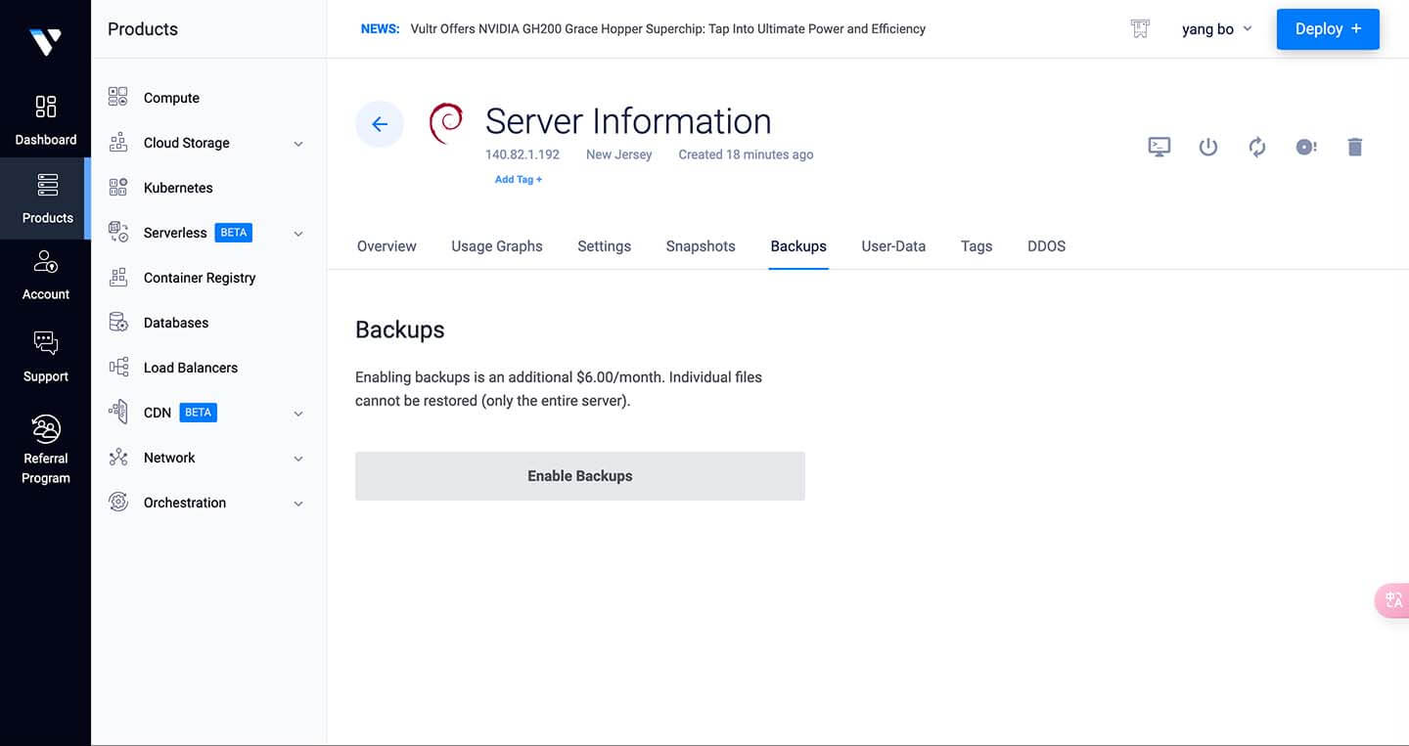The width and height of the screenshot is (1409, 746).
Task: Click the Add Tag + link
Action: click(519, 180)
